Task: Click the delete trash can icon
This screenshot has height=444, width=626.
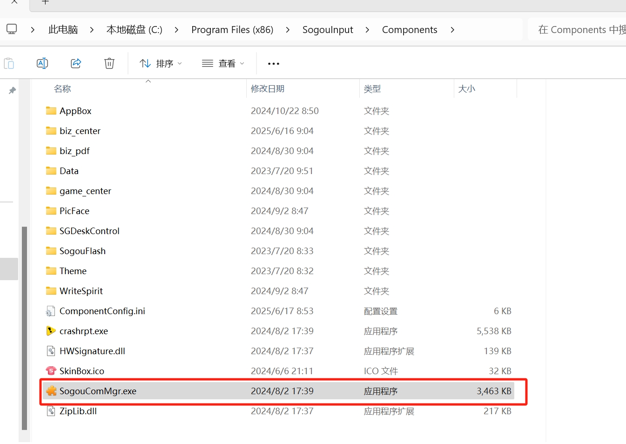Action: pos(109,63)
